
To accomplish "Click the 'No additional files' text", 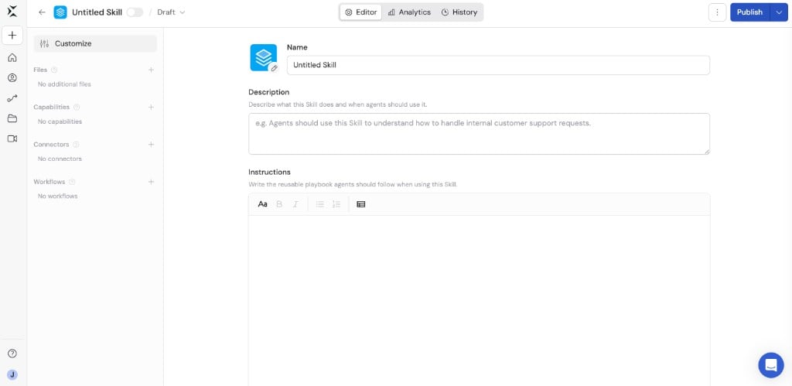I will point(65,84).
